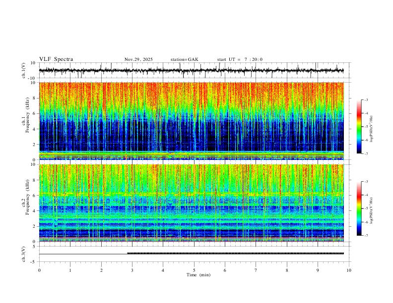This screenshot has width=393, height=303.
Task: Click the '-5' tick on ch.1 colorbar
Action: (366, 127)
